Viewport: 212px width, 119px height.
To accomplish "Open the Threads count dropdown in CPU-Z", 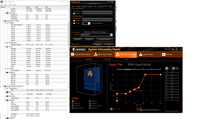I will (x=89, y=23).
